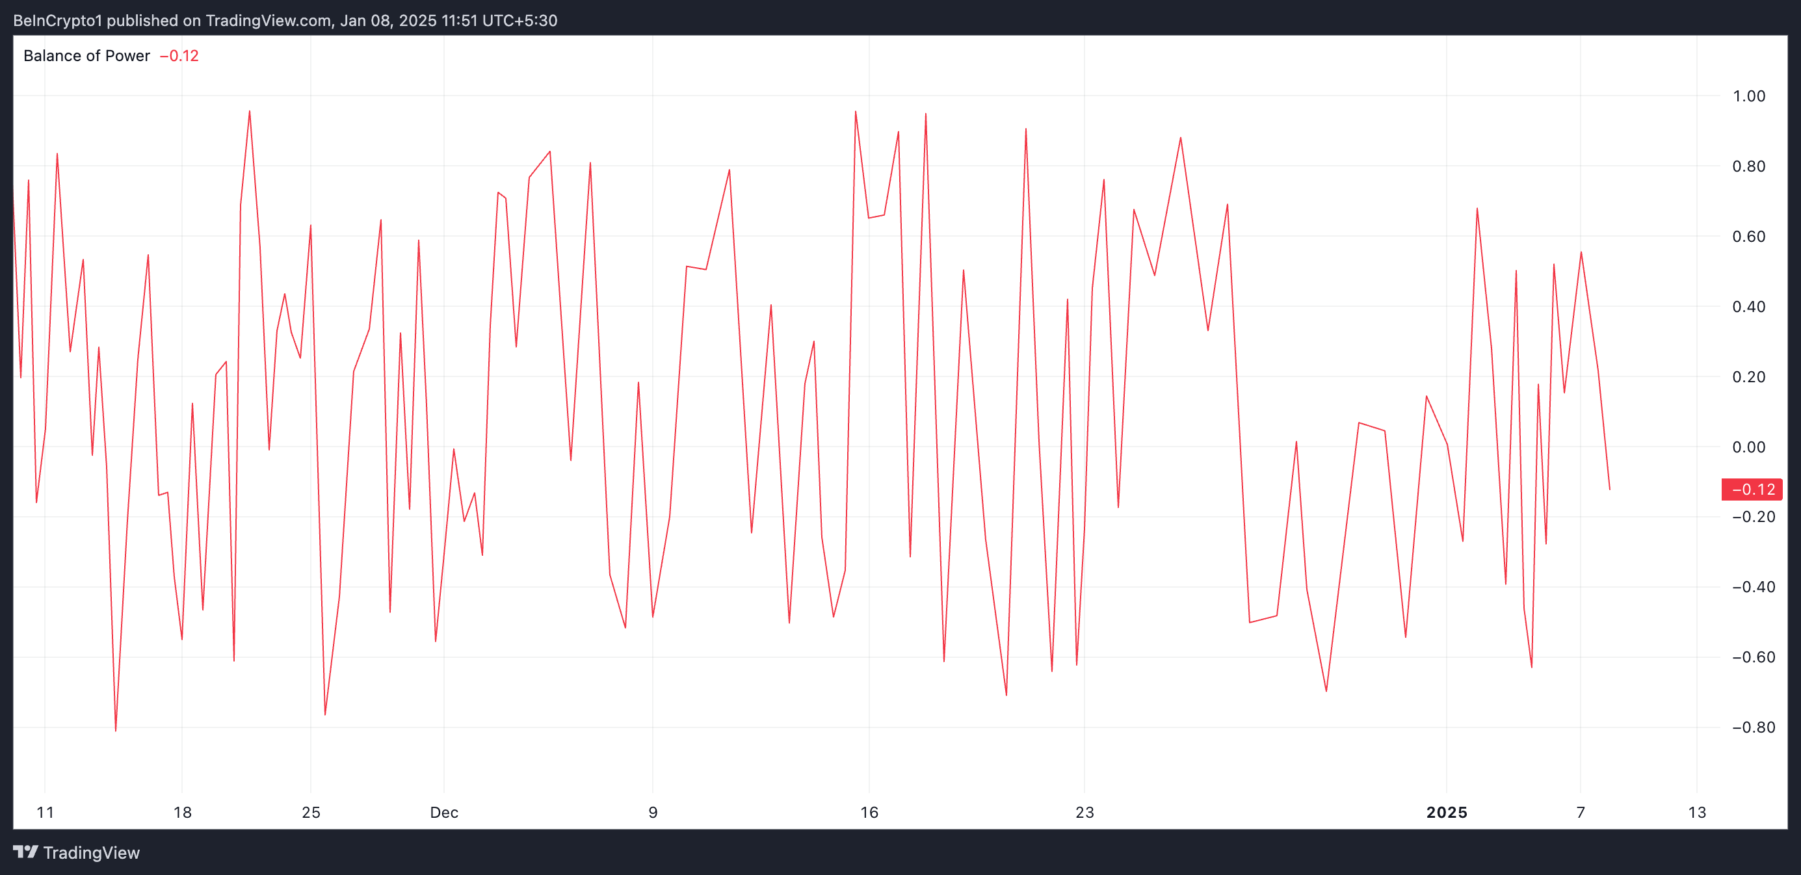This screenshot has height=875, width=1801.
Task: Click the 9 date axis label
Action: click(653, 812)
